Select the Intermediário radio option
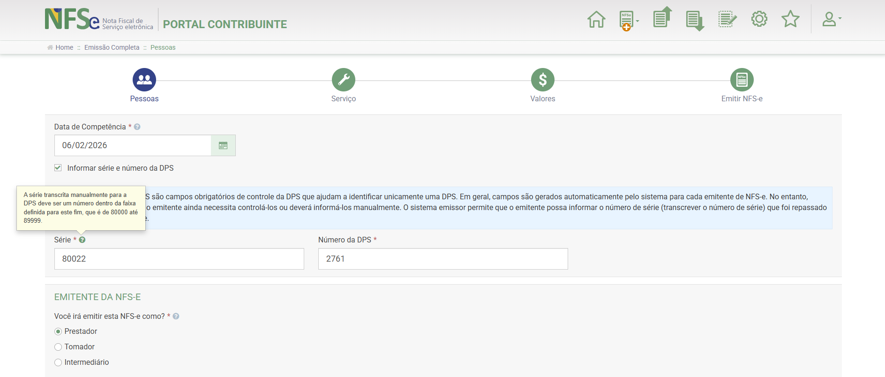 [x=58, y=362]
